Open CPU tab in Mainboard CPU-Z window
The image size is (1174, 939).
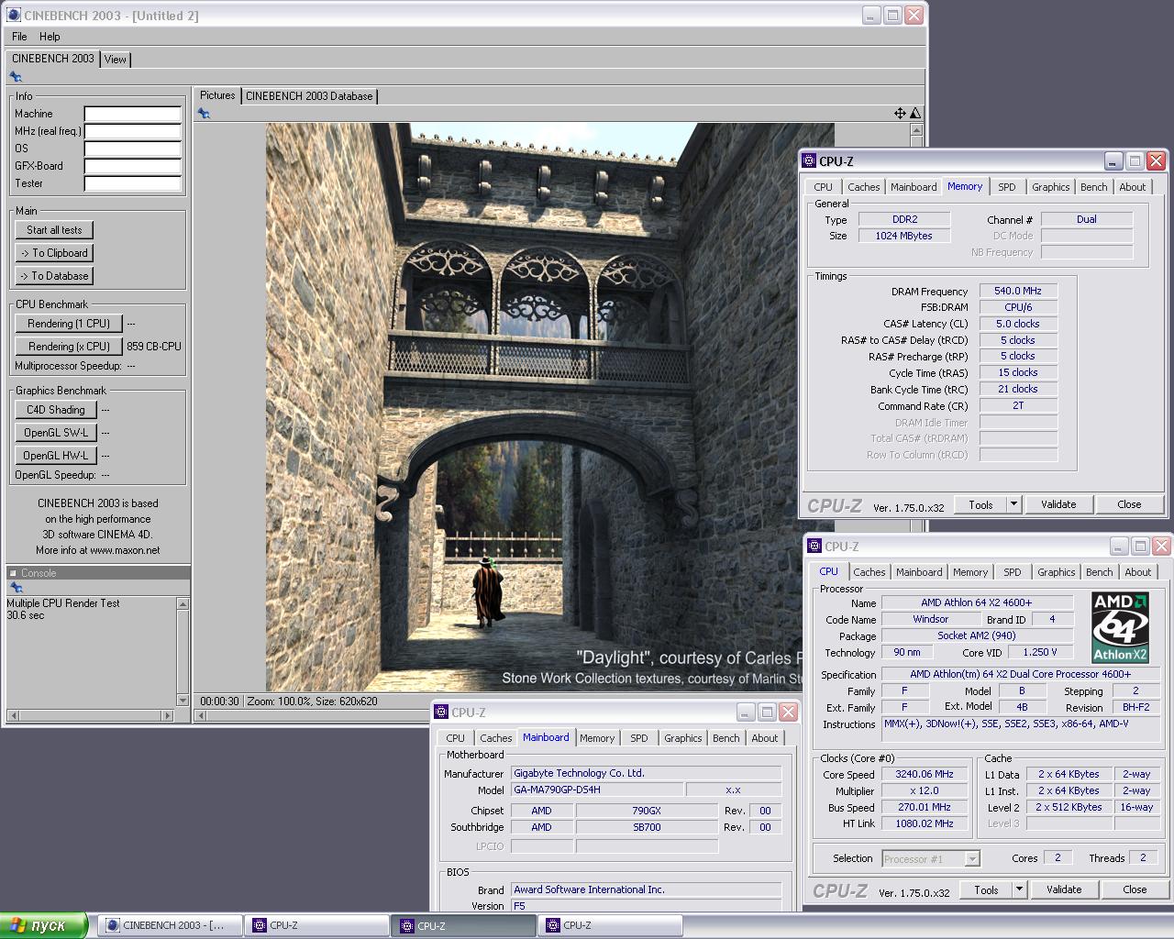456,738
